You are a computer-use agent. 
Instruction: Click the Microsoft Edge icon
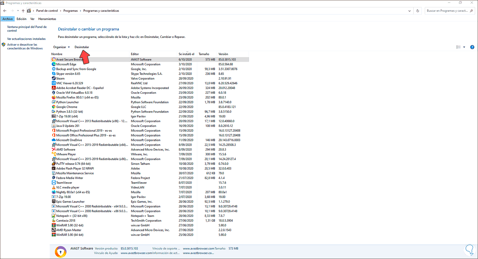pos(54,64)
